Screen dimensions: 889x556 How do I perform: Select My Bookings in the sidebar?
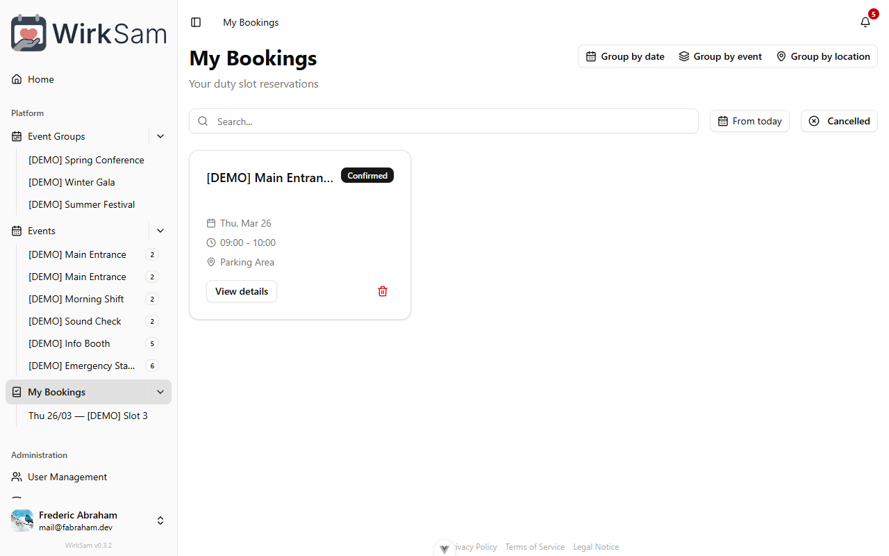point(78,392)
